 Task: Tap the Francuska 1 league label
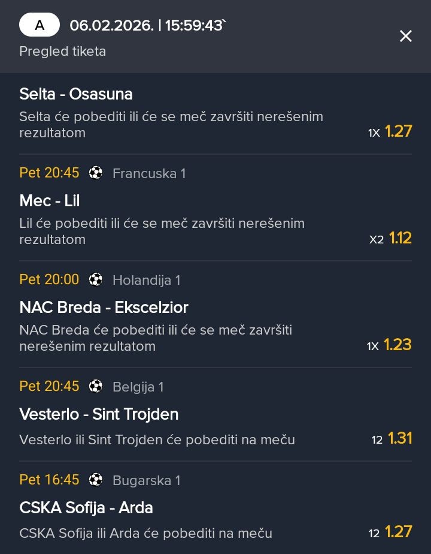coord(149,173)
